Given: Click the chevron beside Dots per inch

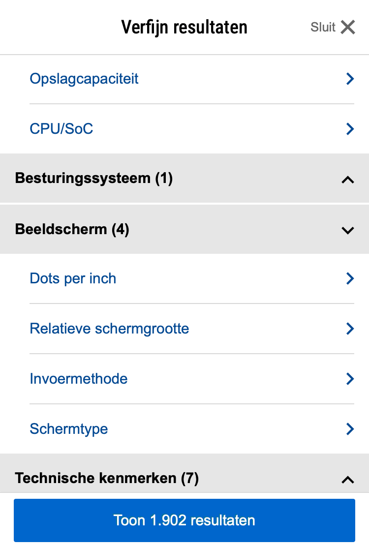Looking at the screenshot, I should [x=350, y=278].
